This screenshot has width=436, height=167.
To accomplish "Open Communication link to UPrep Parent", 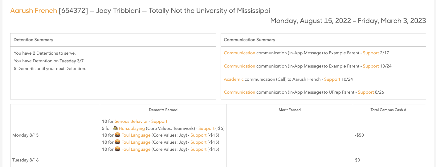I will (239, 92).
